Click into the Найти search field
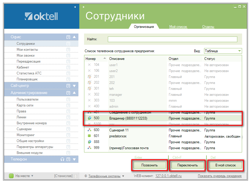Screen dimensions: 251x183 pyautogui.click(x=172, y=39)
